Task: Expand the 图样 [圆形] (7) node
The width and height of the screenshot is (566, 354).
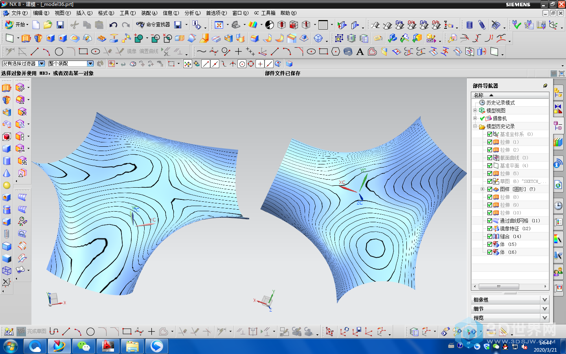Action: [483, 189]
